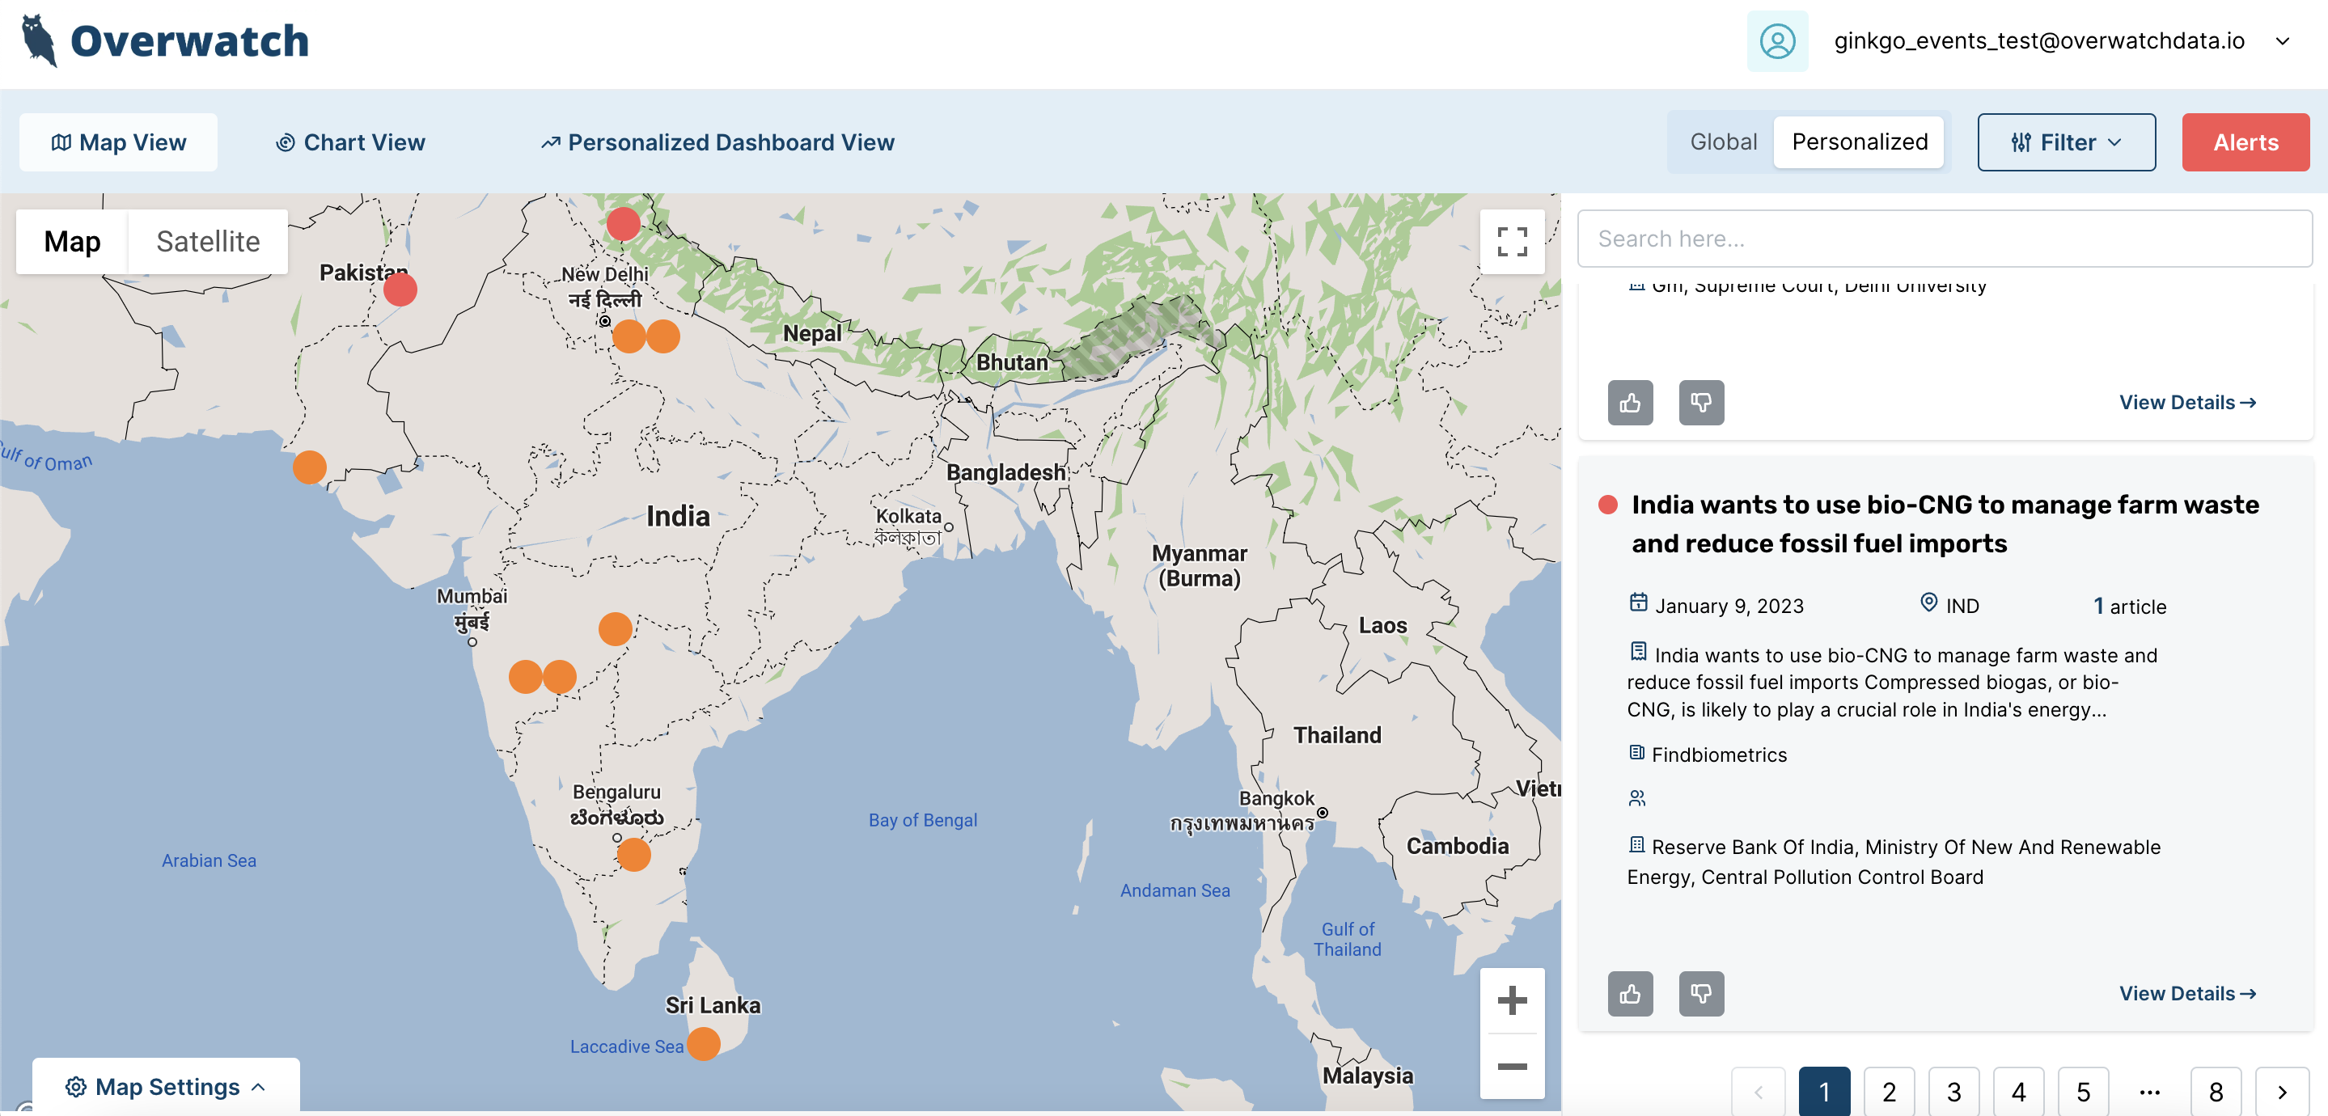
Task: Switch to Satellite map view
Action: [x=206, y=239]
